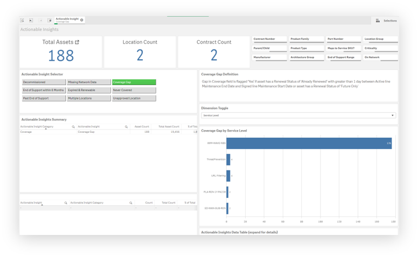Open the End of Support Range filter

pyautogui.click(x=343, y=58)
